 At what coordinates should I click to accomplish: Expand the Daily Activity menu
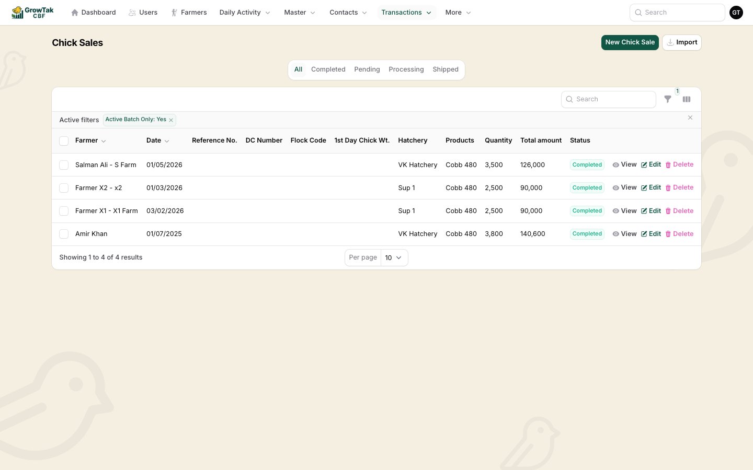coord(245,13)
